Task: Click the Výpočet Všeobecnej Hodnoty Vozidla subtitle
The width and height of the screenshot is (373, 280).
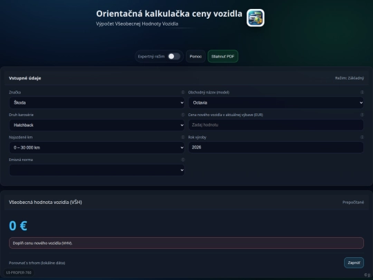Action: 137,24
